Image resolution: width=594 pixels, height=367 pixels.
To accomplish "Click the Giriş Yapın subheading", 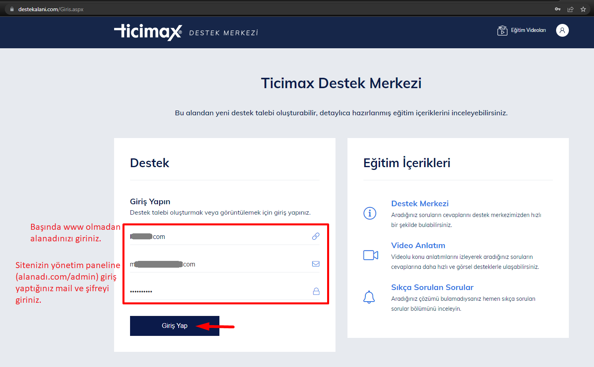I will pyautogui.click(x=150, y=201).
